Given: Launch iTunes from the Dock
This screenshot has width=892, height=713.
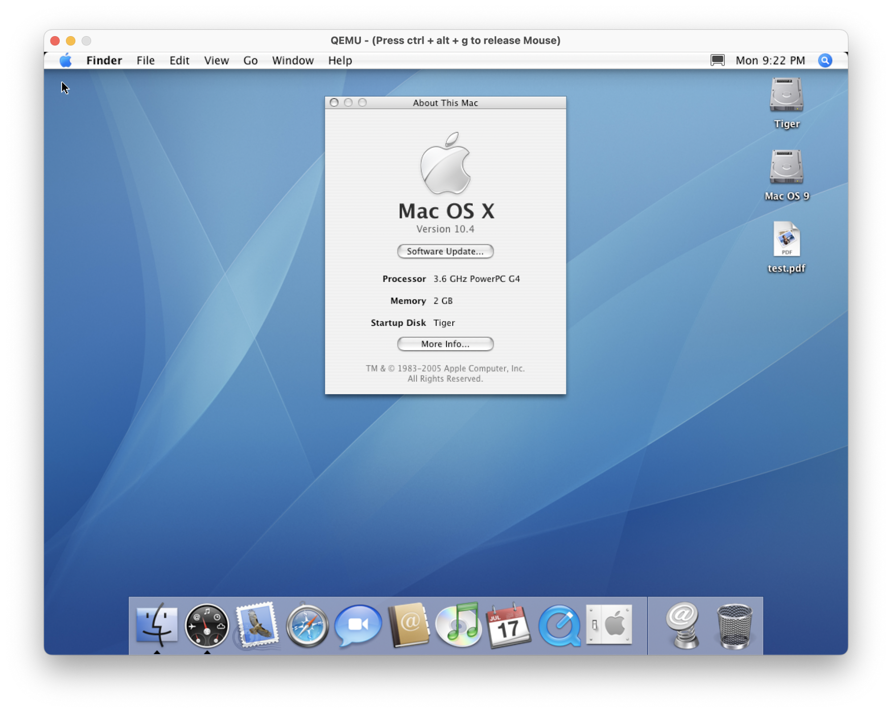Looking at the screenshot, I should pos(459,624).
